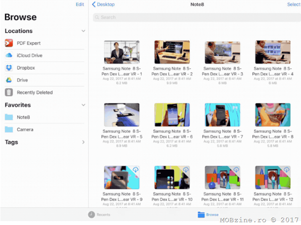Viewport: 301px width, 225px height.
Task: Open thumbnail of Gear VR - 6 file
Action: point(172,115)
